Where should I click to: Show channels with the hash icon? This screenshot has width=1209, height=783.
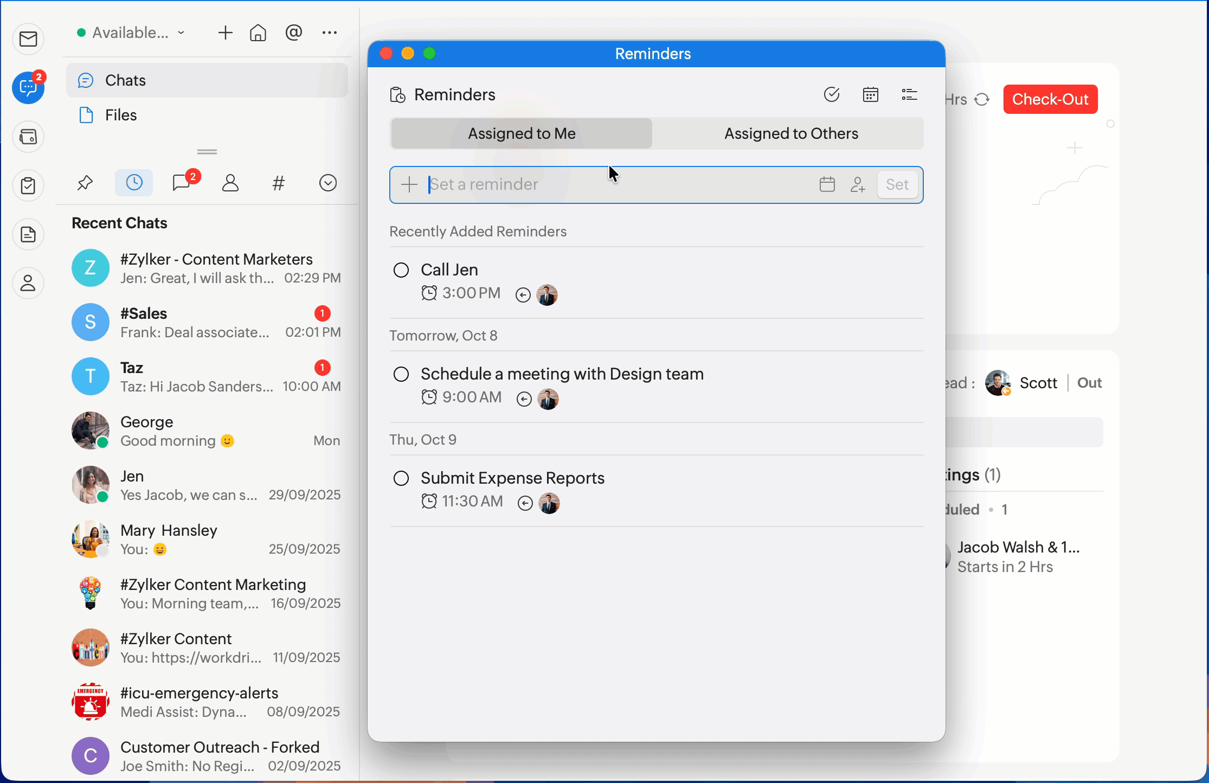click(278, 183)
